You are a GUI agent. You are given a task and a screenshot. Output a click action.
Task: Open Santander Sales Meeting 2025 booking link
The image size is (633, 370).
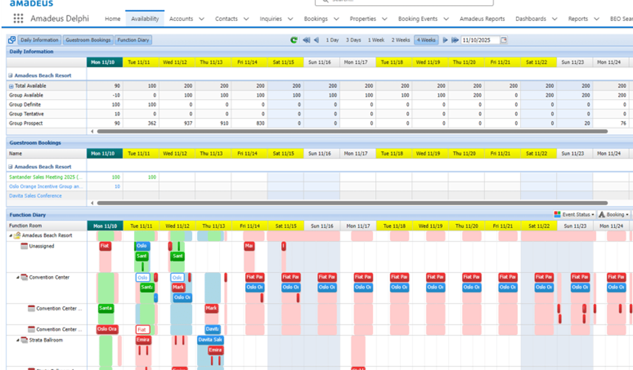point(45,177)
